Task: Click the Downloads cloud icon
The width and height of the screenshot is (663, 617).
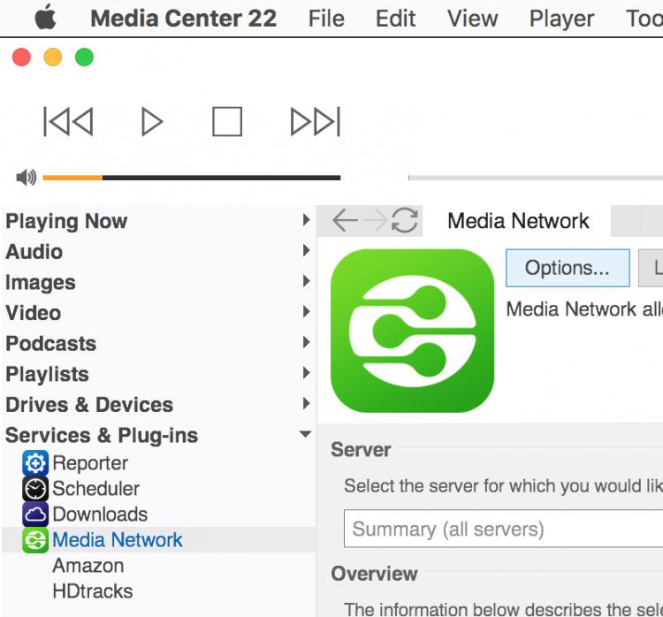Action: point(35,514)
